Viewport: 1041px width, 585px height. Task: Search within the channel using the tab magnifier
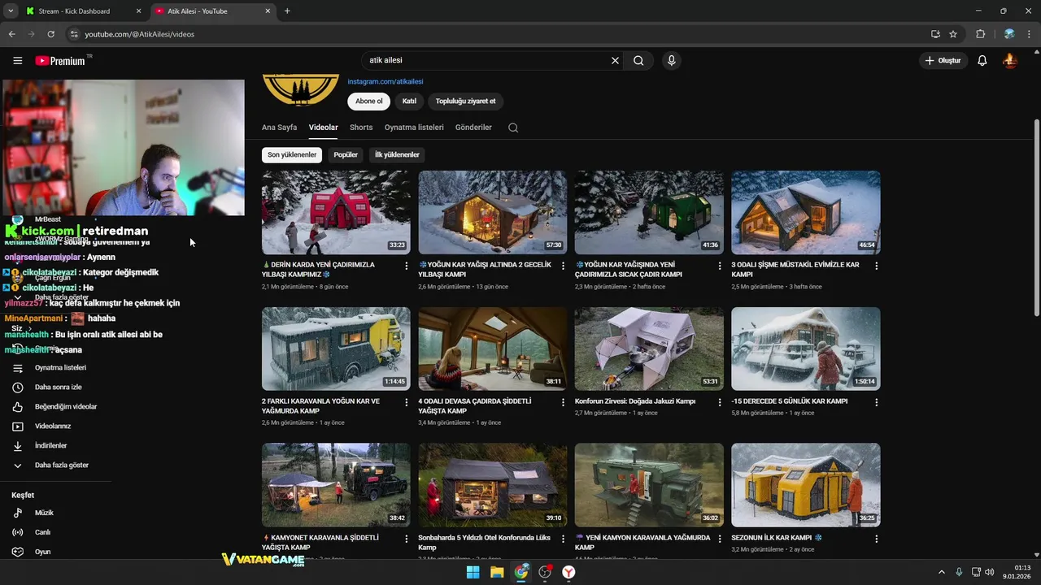512,128
